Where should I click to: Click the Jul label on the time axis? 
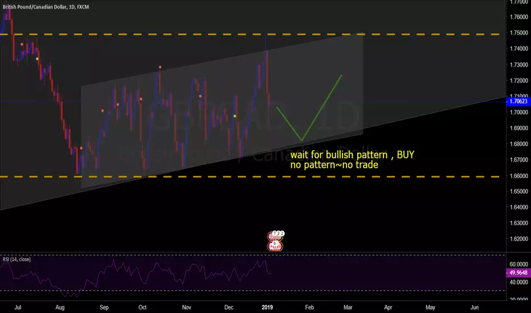(18, 307)
